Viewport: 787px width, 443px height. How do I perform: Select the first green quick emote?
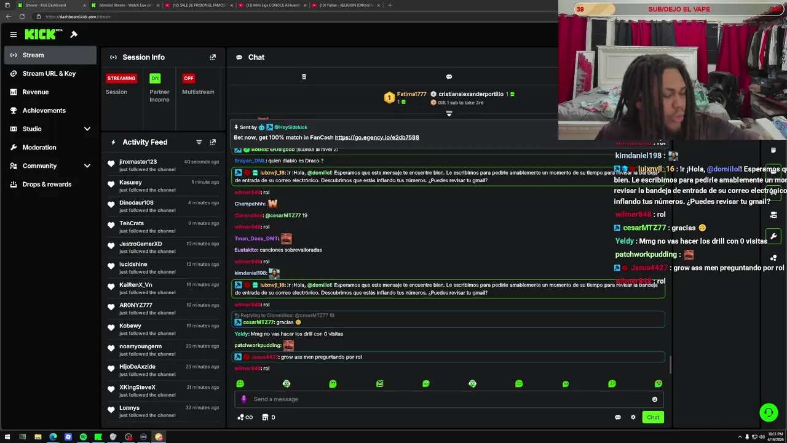pyautogui.click(x=240, y=384)
